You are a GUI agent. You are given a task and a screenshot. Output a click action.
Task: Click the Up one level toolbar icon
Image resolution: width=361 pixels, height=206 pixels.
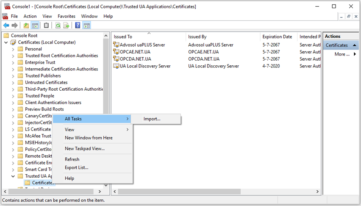26,25
